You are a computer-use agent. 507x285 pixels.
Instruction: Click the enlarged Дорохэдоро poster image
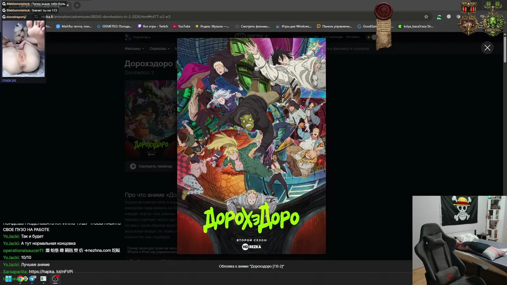coord(252,146)
